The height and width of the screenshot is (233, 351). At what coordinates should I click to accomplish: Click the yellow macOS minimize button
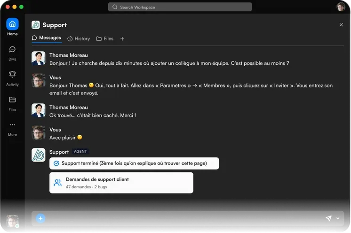(x=15, y=7)
